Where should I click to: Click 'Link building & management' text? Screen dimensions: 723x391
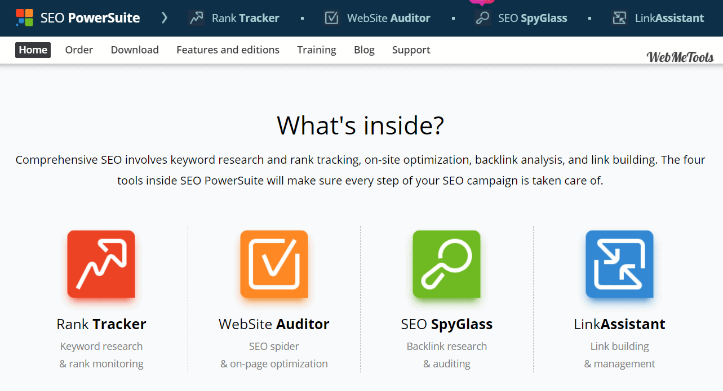[619, 355]
